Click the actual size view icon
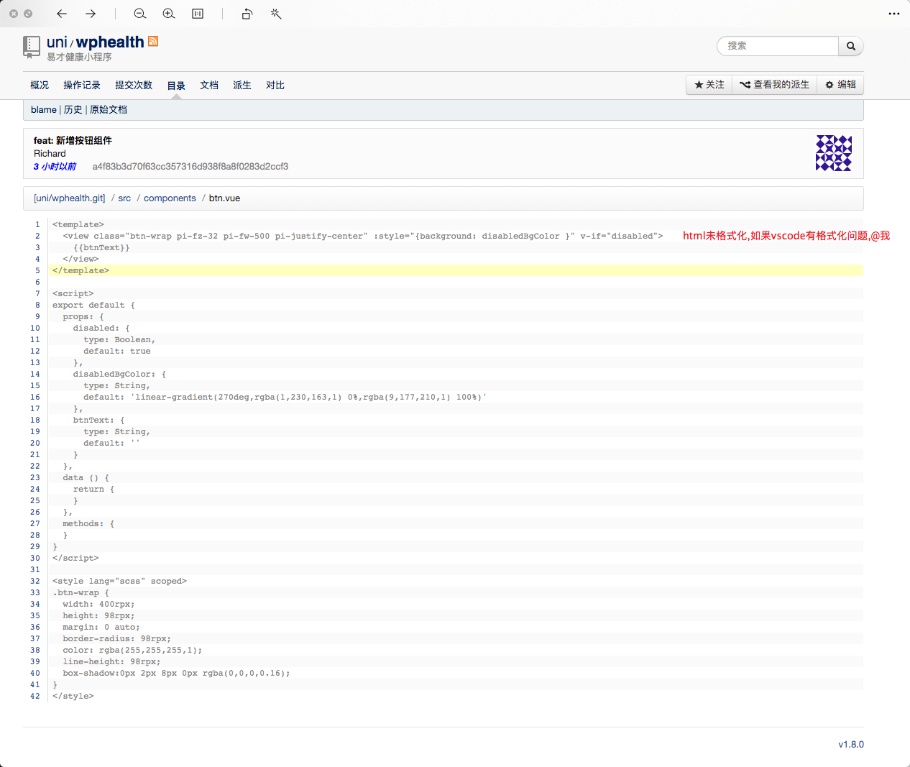The width and height of the screenshot is (910, 767). 198,14
